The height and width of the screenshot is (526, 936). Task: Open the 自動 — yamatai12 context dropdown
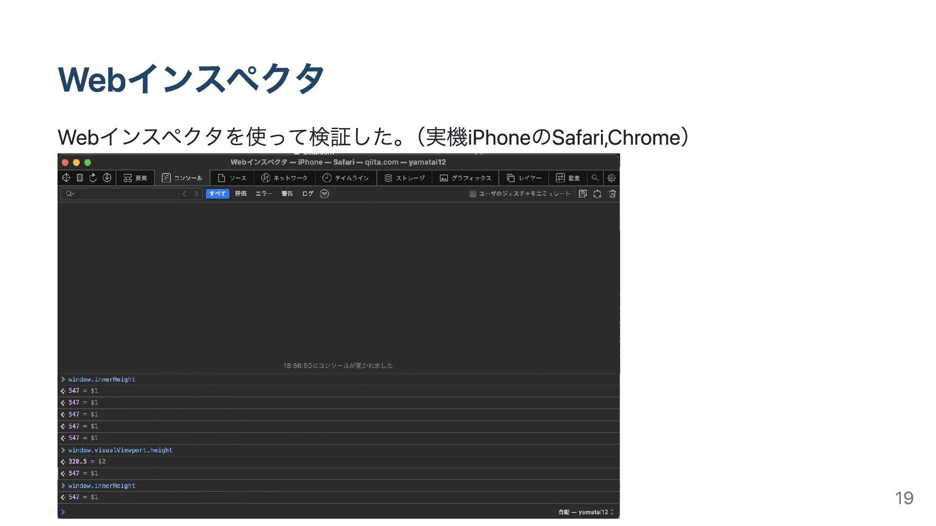click(586, 512)
